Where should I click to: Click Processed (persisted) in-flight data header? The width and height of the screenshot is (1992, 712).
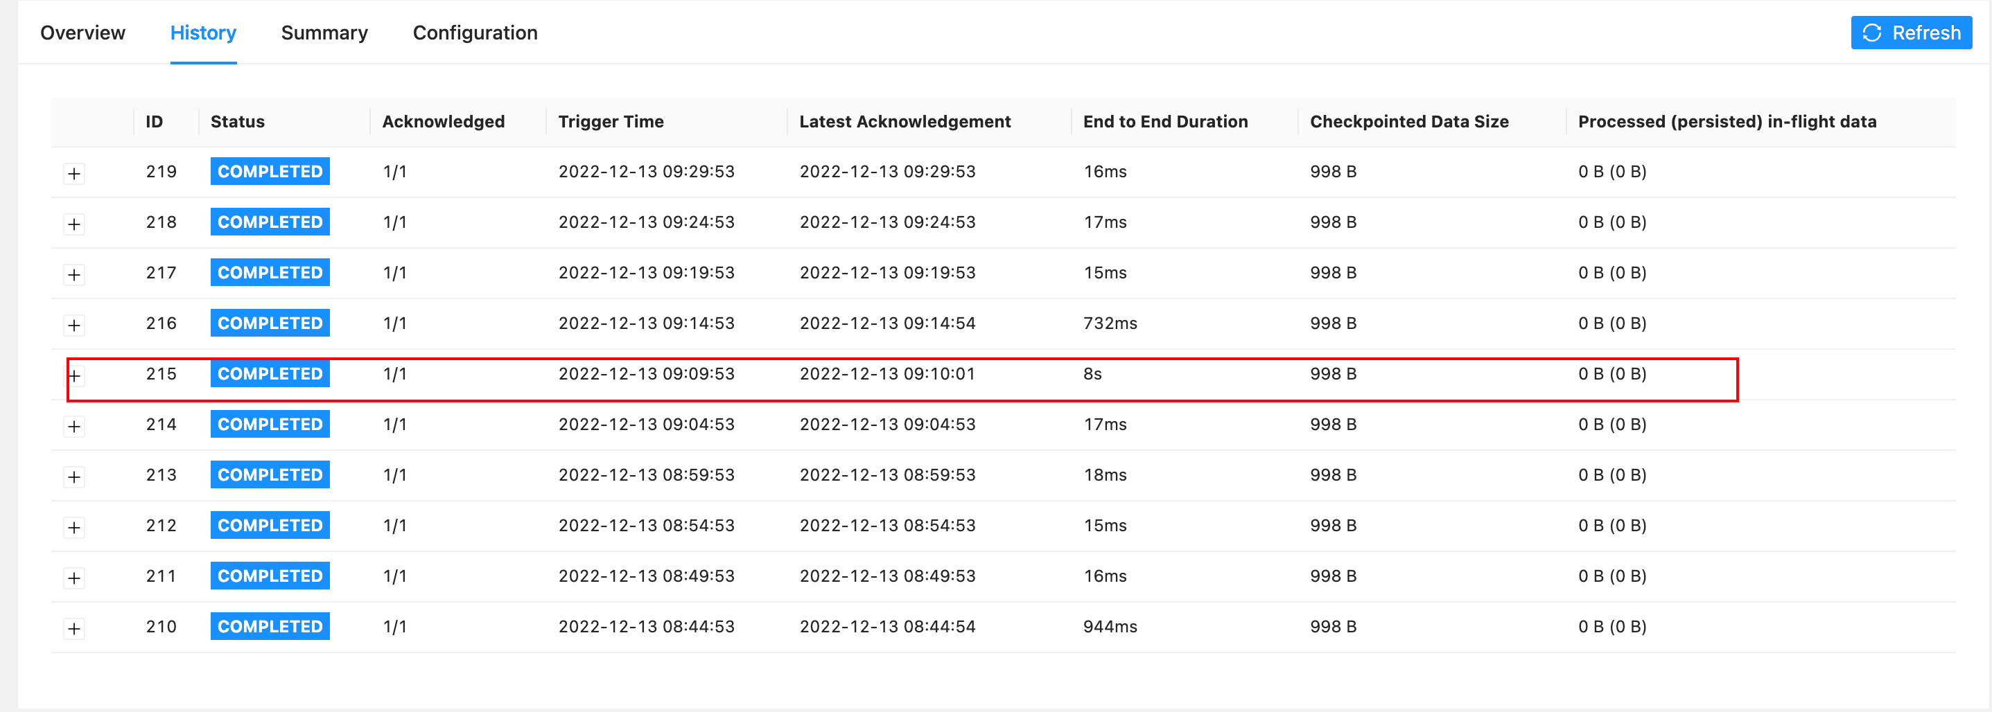(x=1727, y=121)
